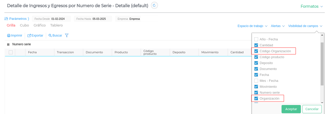331x114 pixels.
Task: Click the Parámetros sliders icon
Action: pyautogui.click(x=6, y=19)
